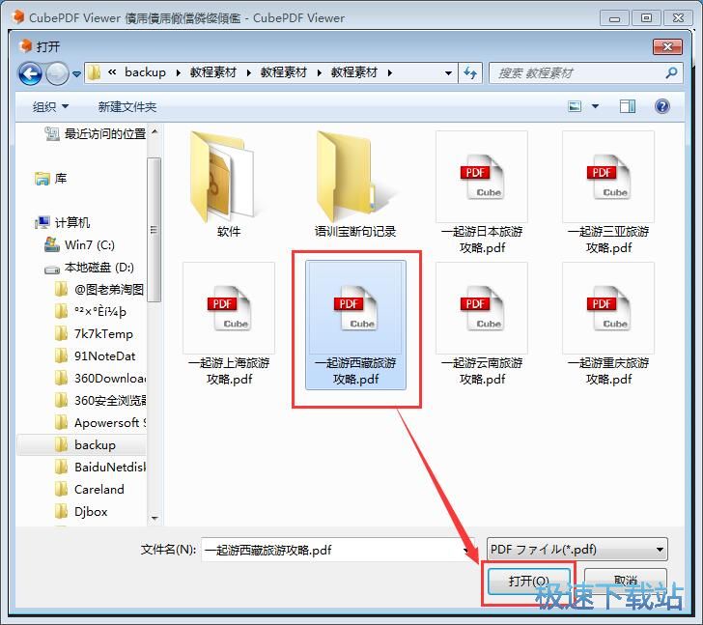Select 一起游云南旅游攻略.pdf file
This screenshot has height=625, width=703.
point(482,325)
